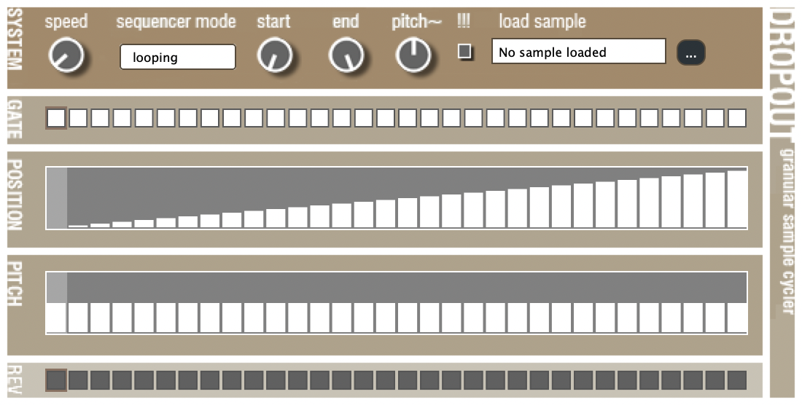Viewport: 802px width, 405px height.
Task: Toggle the !!! checkbox
Action: (464, 52)
